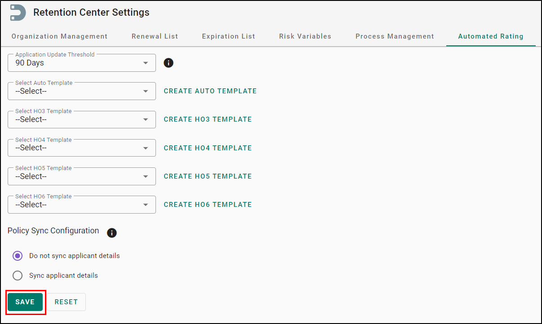This screenshot has width=542, height=324.
Task: Open Select HO3 Template dropdown
Action: pyautogui.click(x=82, y=119)
